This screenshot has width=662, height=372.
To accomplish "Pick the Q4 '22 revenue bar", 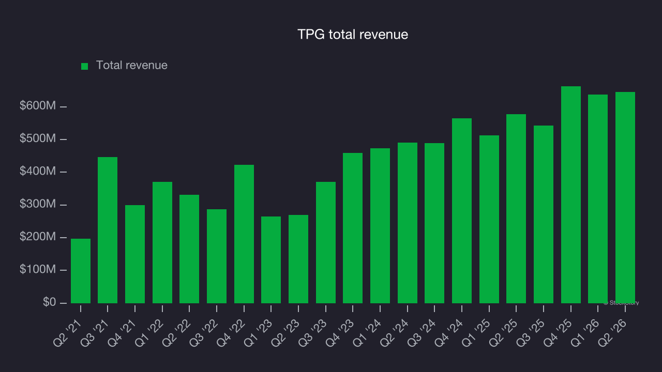I will tap(244, 234).
